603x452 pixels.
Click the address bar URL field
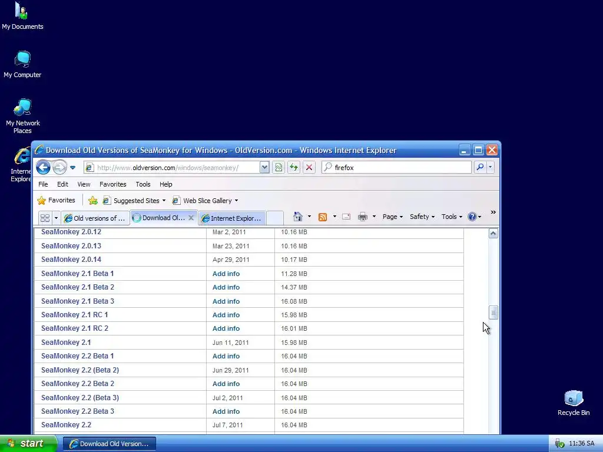pos(171,168)
